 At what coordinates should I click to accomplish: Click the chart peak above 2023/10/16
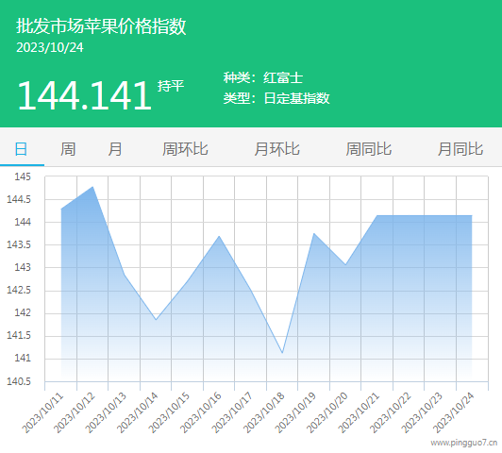tap(219, 236)
